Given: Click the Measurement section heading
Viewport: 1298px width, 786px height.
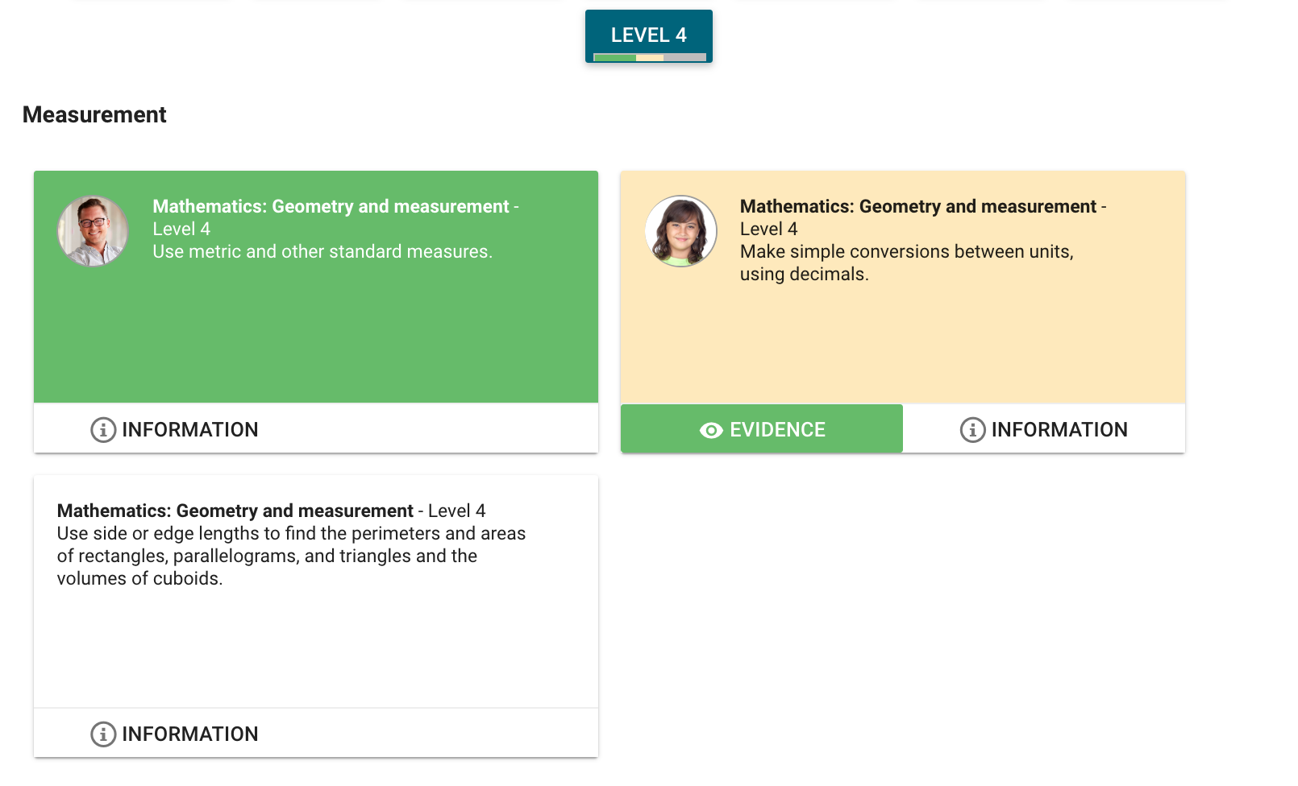Looking at the screenshot, I should coord(94,115).
